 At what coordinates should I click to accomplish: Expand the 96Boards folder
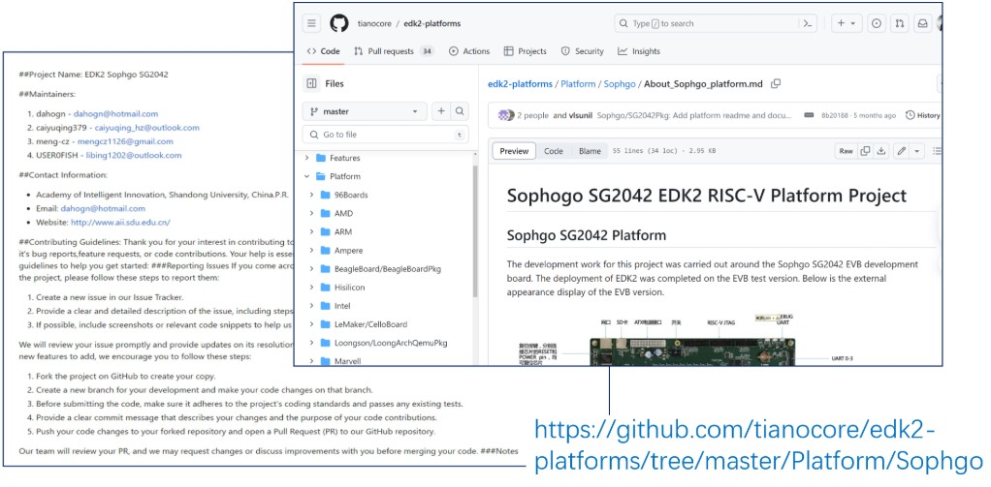(312, 195)
